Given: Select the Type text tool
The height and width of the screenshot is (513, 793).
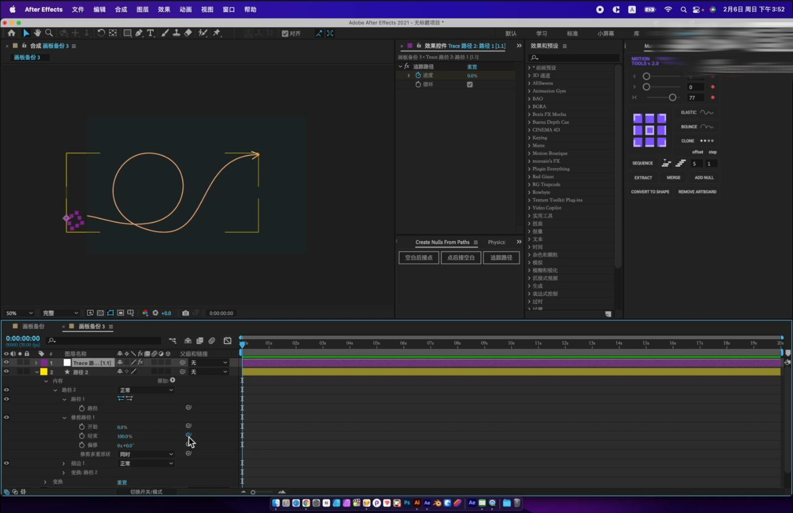Looking at the screenshot, I should (x=151, y=33).
